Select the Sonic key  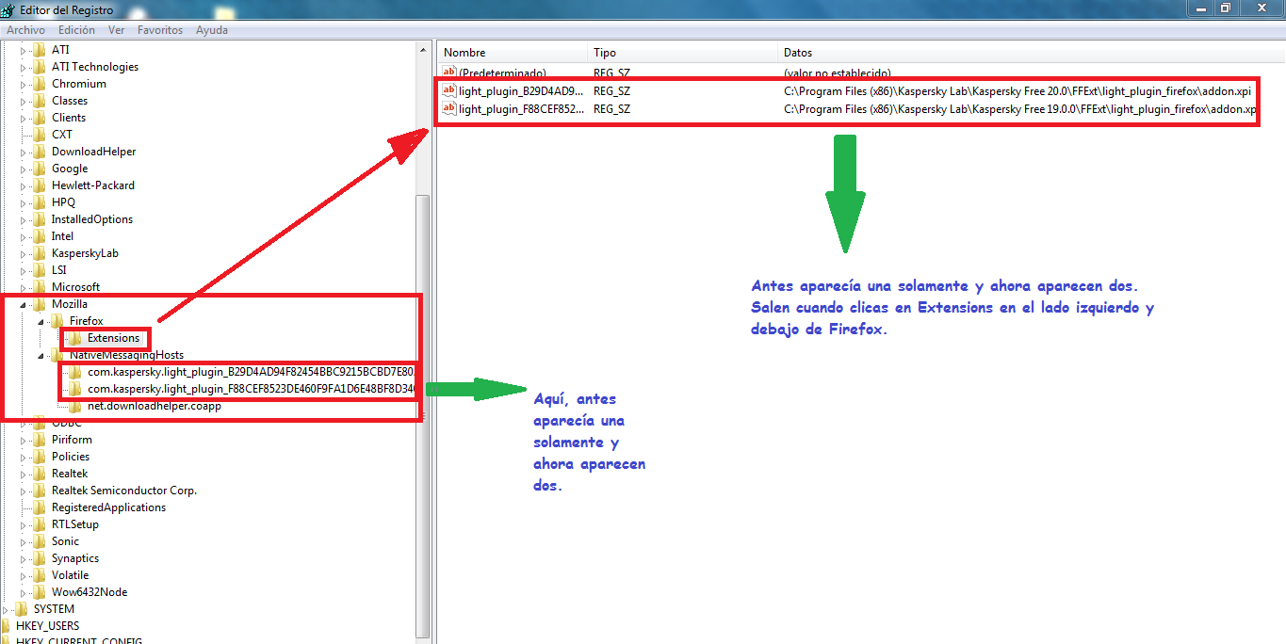(x=65, y=541)
